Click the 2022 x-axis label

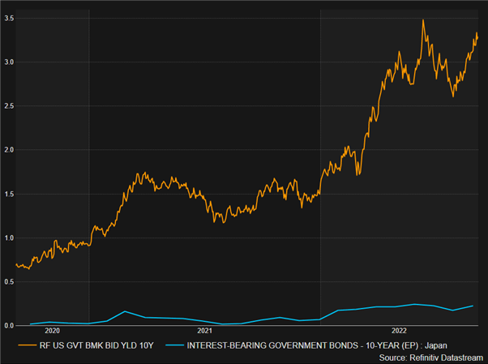(x=400, y=331)
